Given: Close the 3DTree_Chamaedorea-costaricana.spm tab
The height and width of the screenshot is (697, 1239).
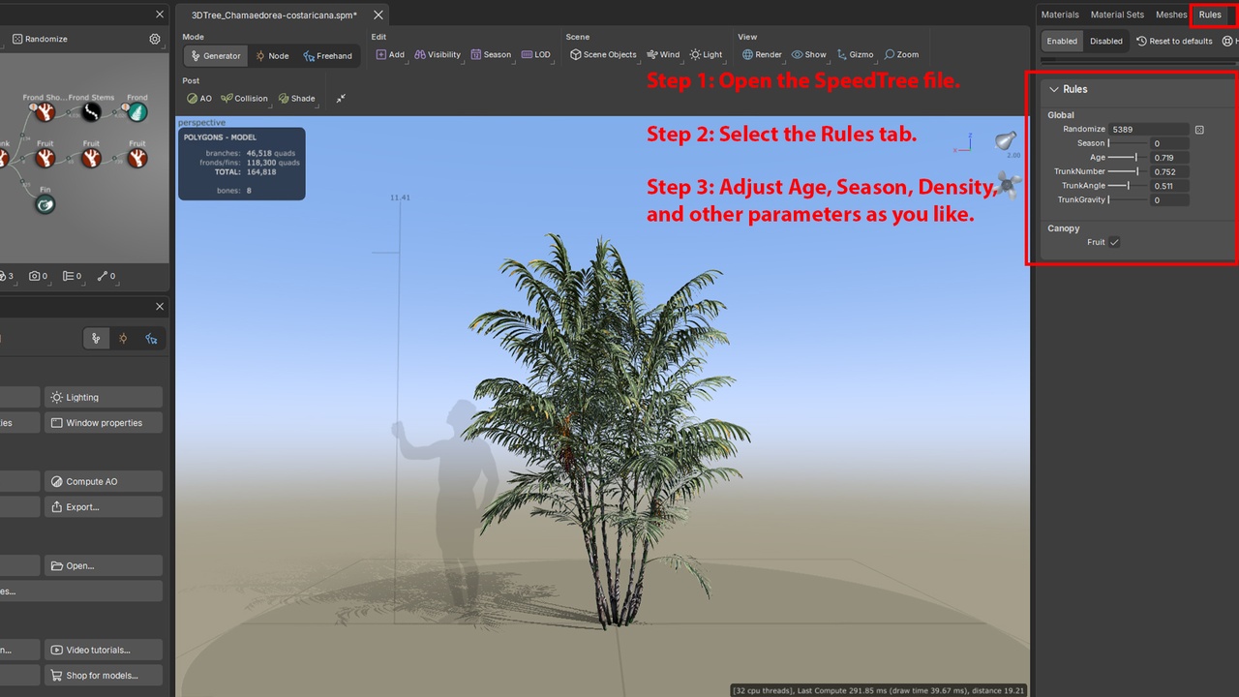Looking at the screenshot, I should tap(378, 15).
